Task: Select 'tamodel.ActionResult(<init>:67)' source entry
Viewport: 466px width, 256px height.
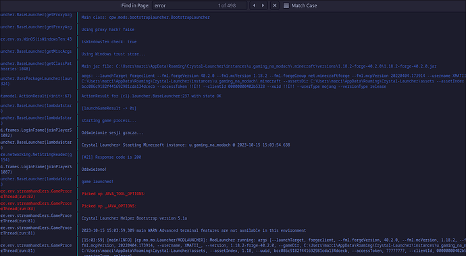Action: [36, 96]
